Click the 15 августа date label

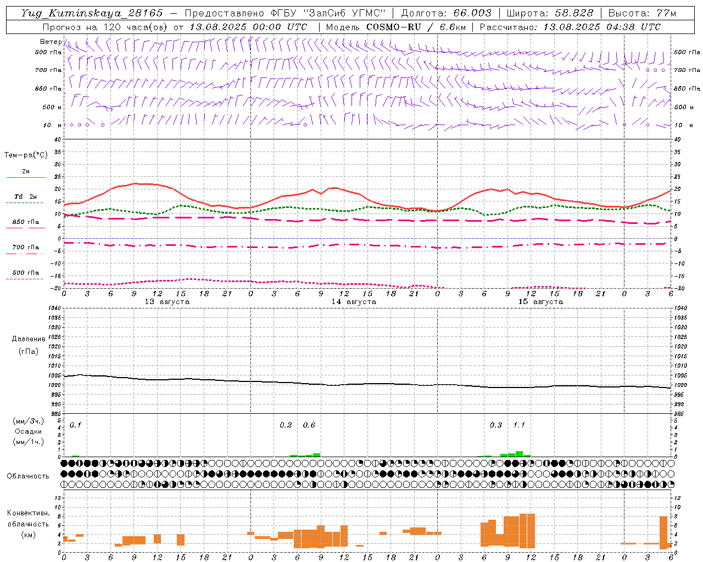[540, 302]
